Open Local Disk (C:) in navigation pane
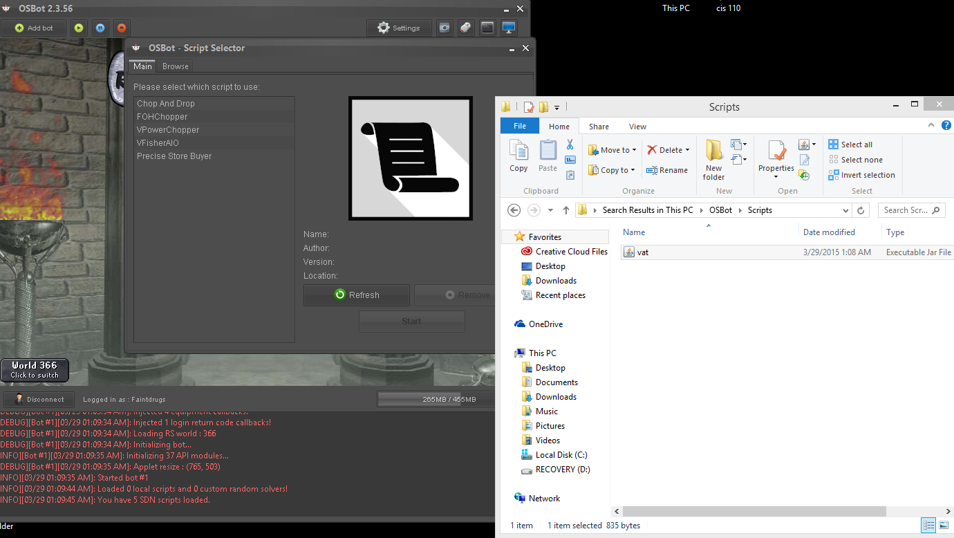This screenshot has width=954, height=538. pos(555,455)
